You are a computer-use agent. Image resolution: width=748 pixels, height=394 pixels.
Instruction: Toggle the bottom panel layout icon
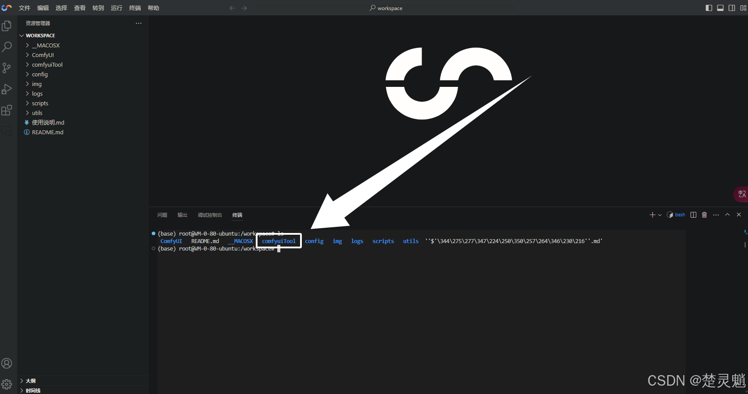[x=720, y=8]
